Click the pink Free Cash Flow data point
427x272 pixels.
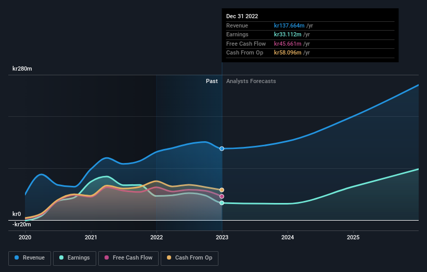222,196
